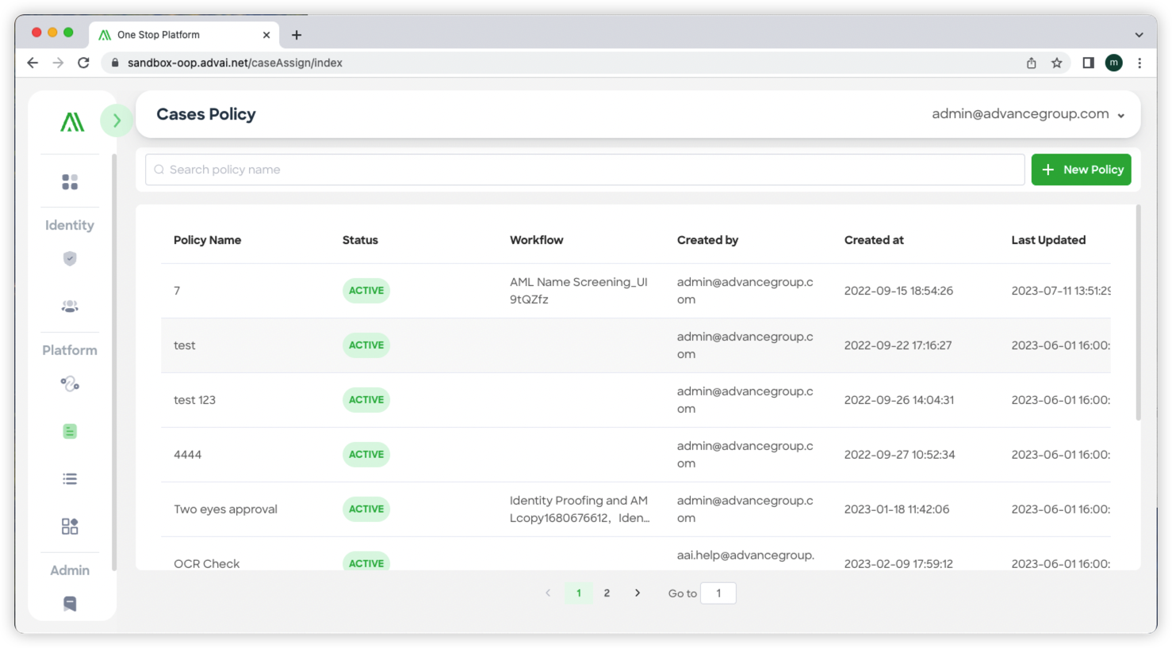Click policy 'Two eyes approval'
Viewport: 1172px width, 648px height.
point(225,509)
